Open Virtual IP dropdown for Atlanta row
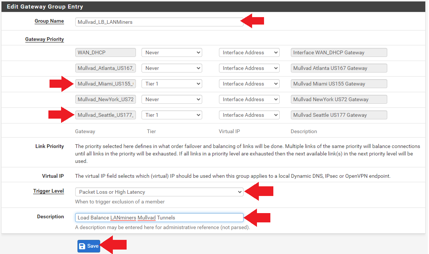This screenshot has height=254, width=429. click(x=249, y=68)
